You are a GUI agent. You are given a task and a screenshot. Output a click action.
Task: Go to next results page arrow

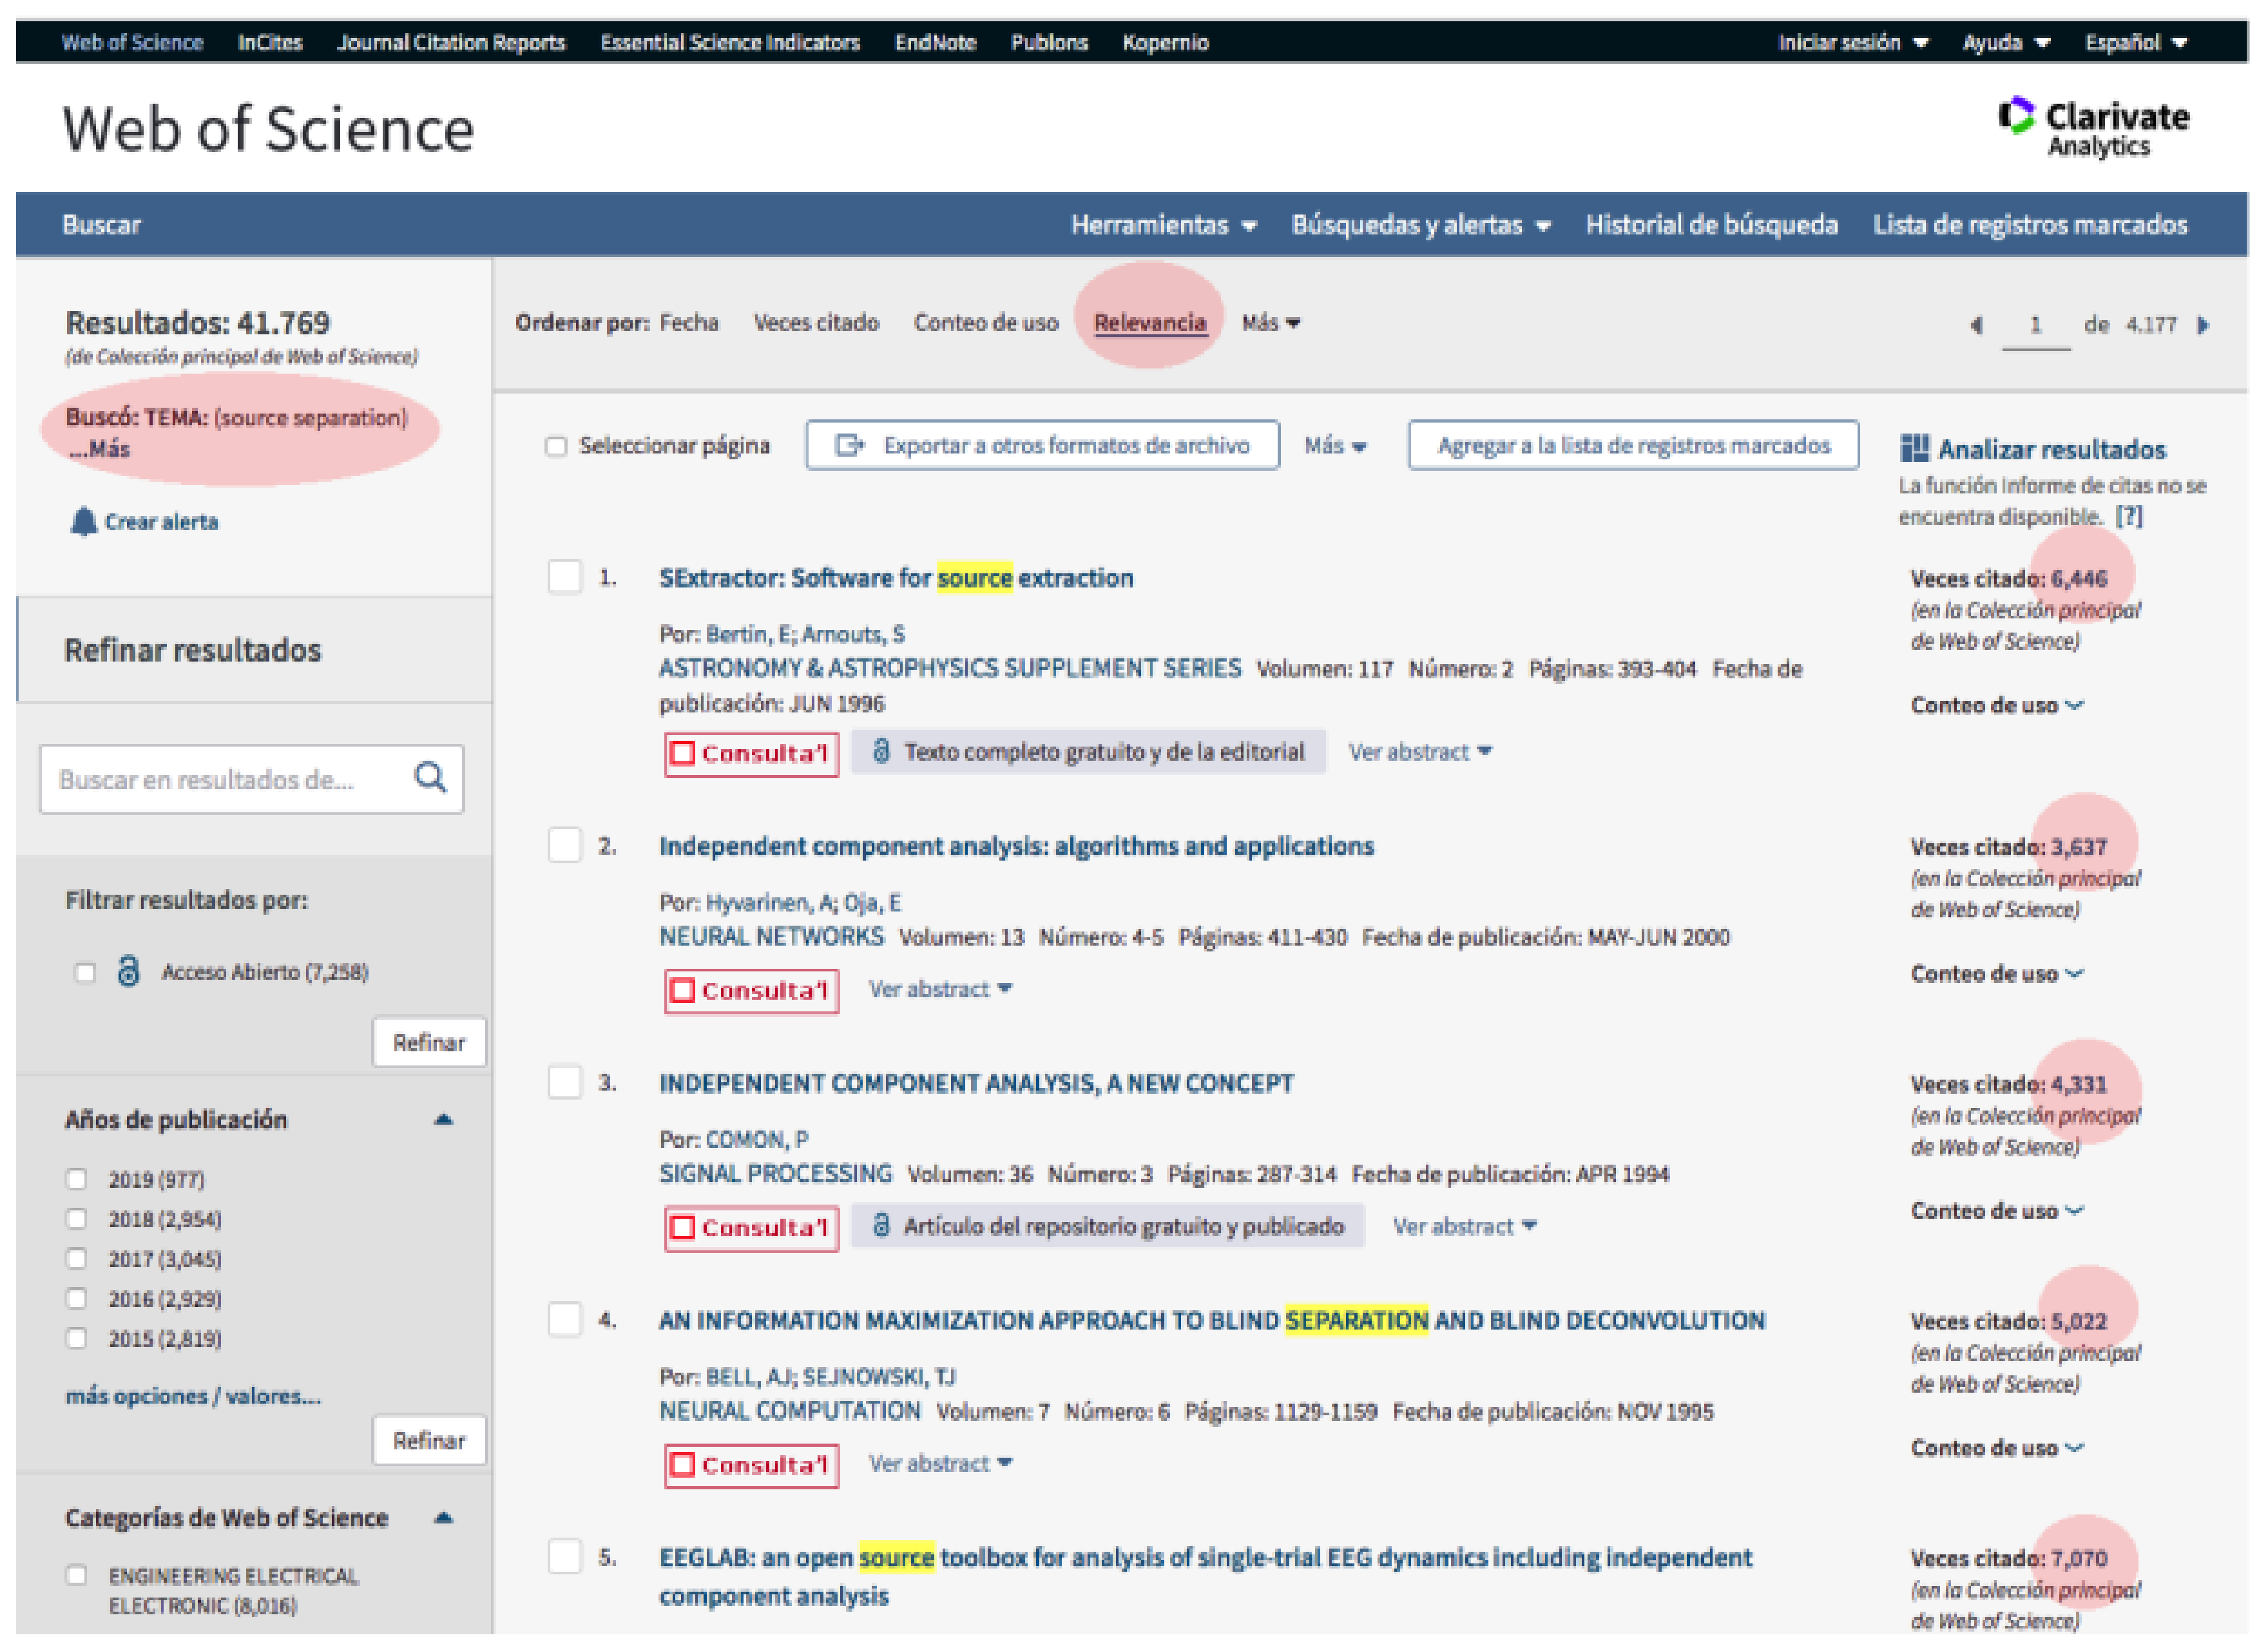pyautogui.click(x=2203, y=325)
